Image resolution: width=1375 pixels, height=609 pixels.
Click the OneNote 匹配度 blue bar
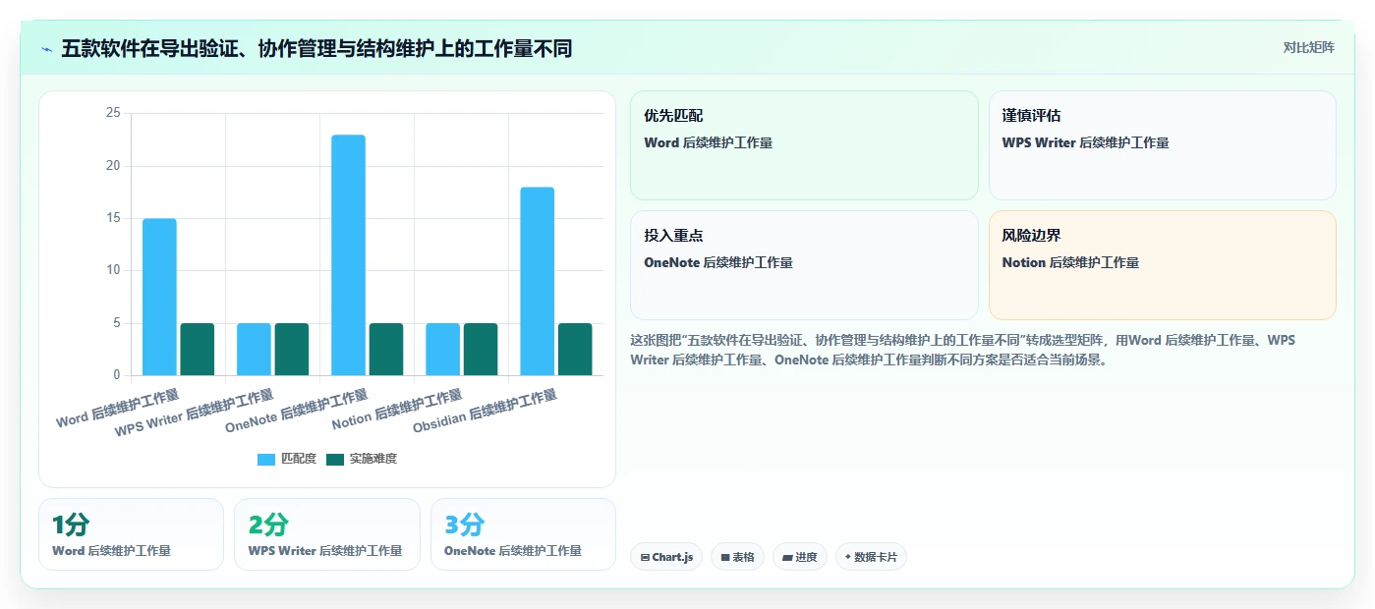point(348,254)
